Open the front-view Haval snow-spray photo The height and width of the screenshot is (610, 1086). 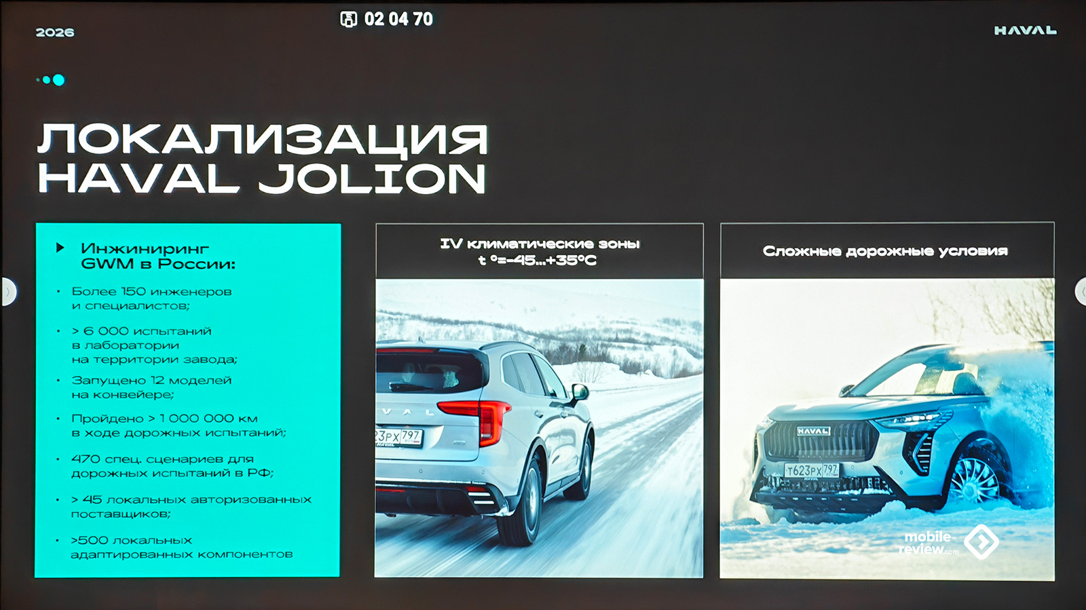[886, 427]
